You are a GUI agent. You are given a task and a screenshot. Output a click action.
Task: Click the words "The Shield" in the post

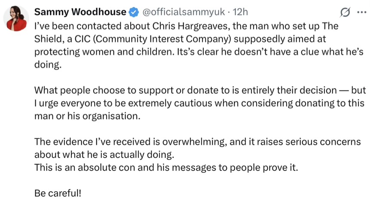tap(330, 26)
